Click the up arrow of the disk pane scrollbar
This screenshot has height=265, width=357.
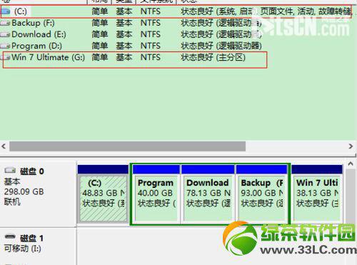pyautogui.click(x=351, y=164)
